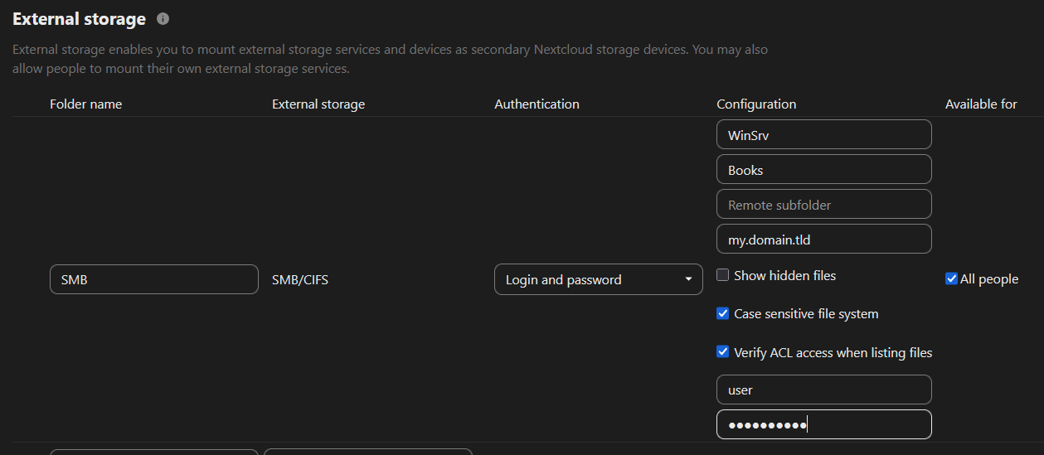Disable Verify ACL access when listing files
This screenshot has height=455, width=1044.
[723, 352]
